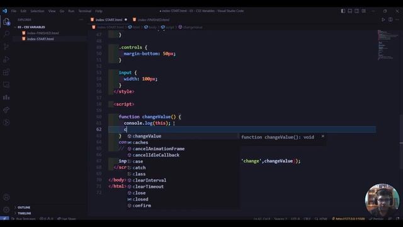Image resolution: width=403 pixels, height=227 pixels.
Task: Collapse the 03 - CSS VARIABLES folder
Action: [49, 27]
